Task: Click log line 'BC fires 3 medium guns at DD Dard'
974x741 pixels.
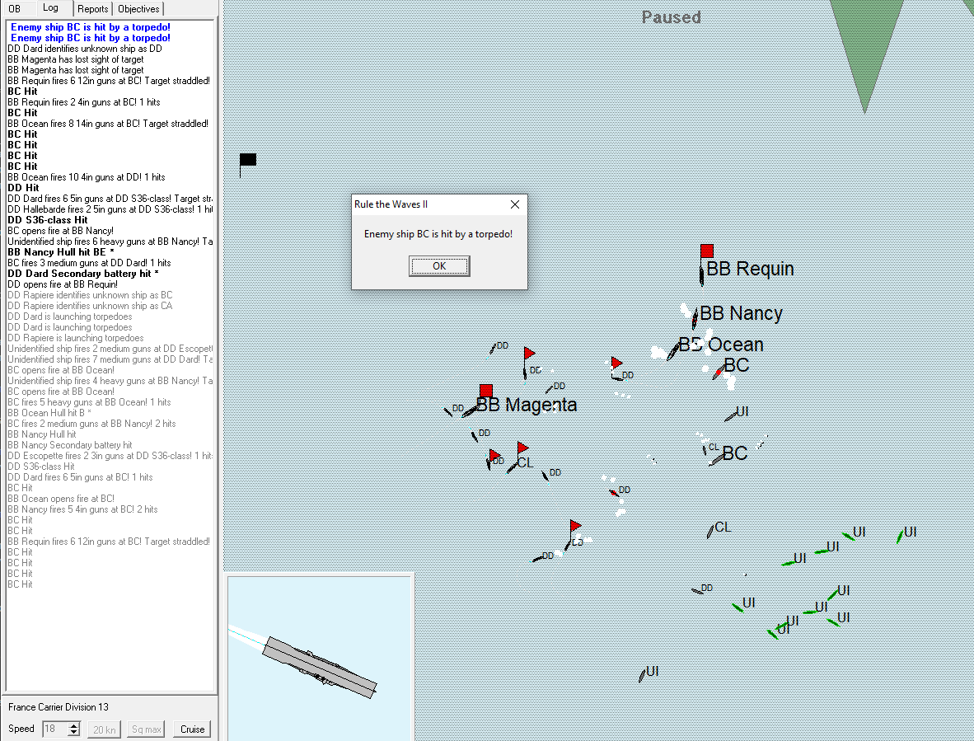Action: 90,263
